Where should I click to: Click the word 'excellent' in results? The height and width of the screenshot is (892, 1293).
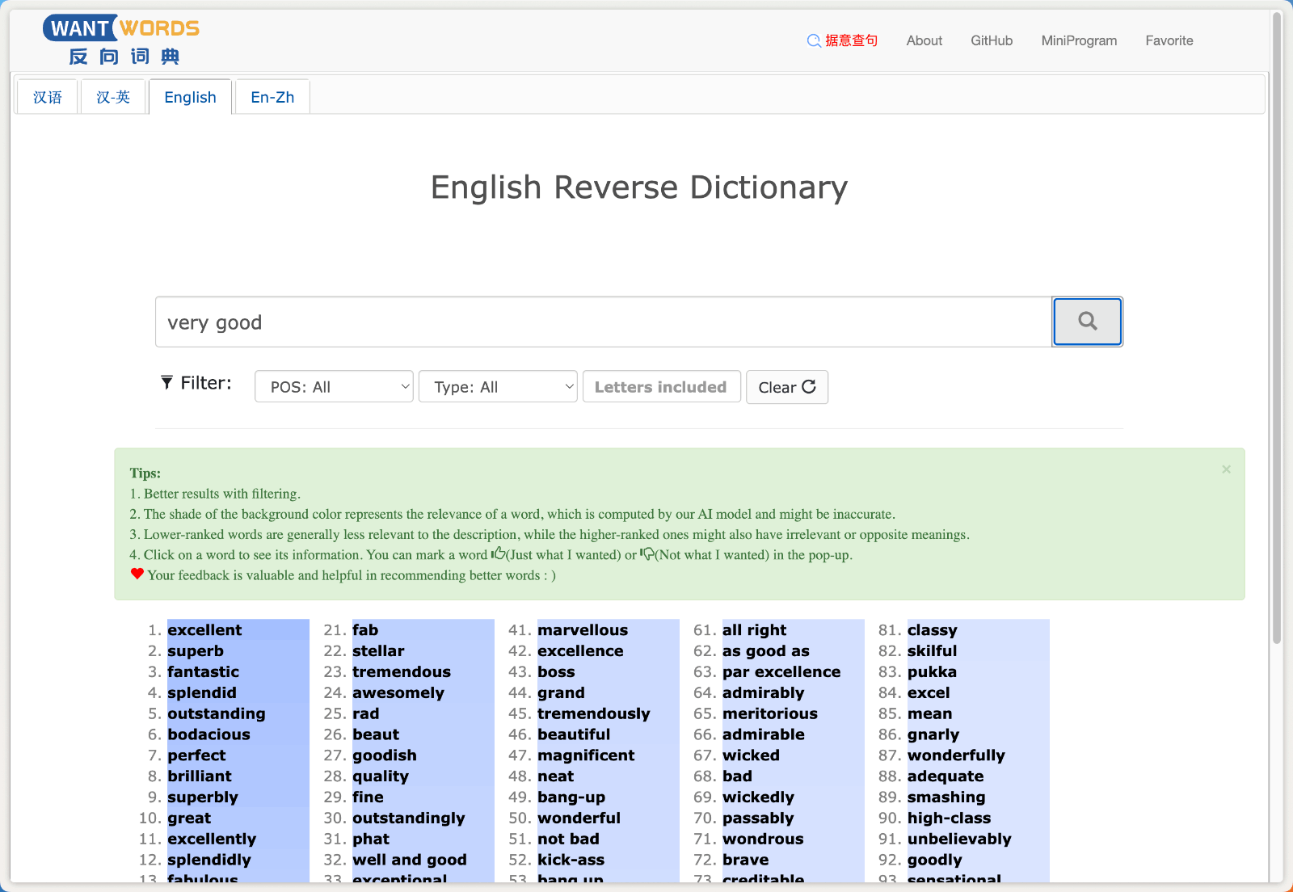point(204,630)
